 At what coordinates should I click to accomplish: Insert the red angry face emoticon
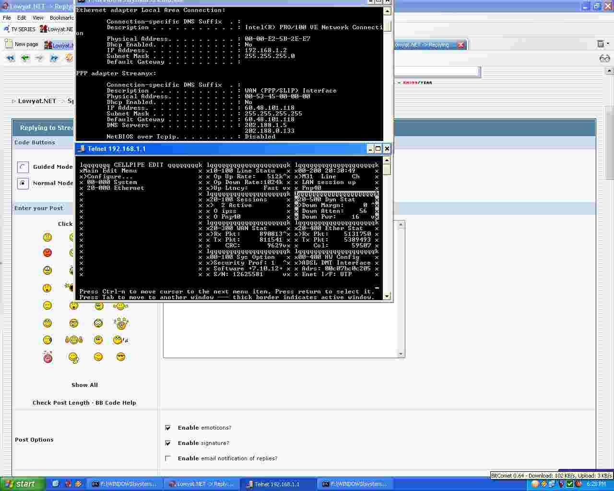point(47,253)
